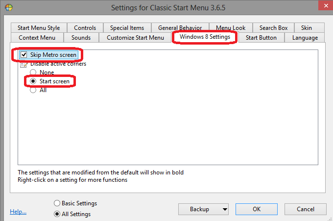The image size is (333, 221).
Task: Switch to Basic Settings mode
Action: click(57, 203)
